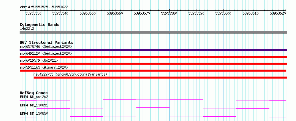The height and width of the screenshot is (121, 296).
Task: Click ruler position 53953610
Action: 251,13
